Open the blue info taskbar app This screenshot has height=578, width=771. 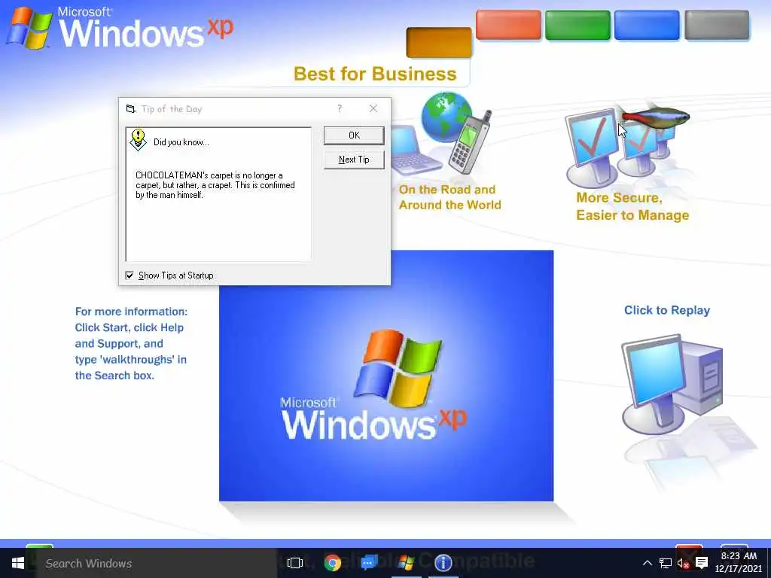click(443, 563)
